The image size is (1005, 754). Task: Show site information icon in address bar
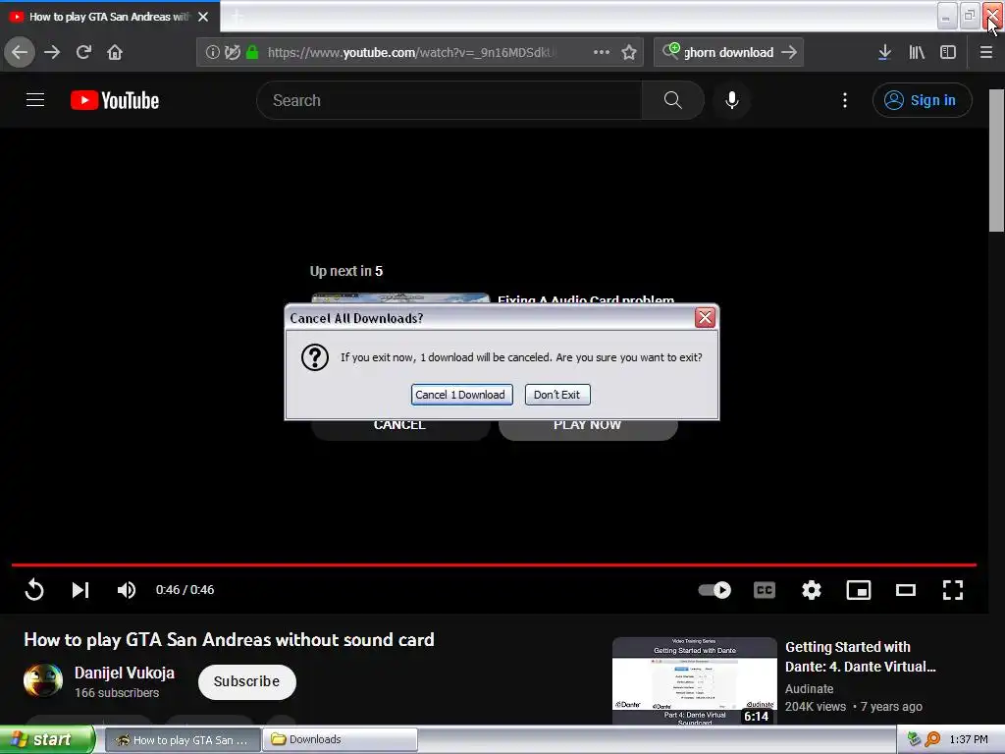tap(212, 52)
